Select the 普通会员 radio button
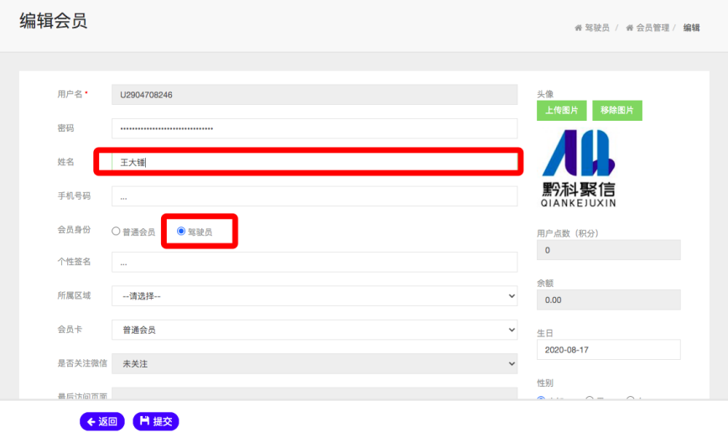Image resolution: width=728 pixels, height=448 pixels. [116, 232]
